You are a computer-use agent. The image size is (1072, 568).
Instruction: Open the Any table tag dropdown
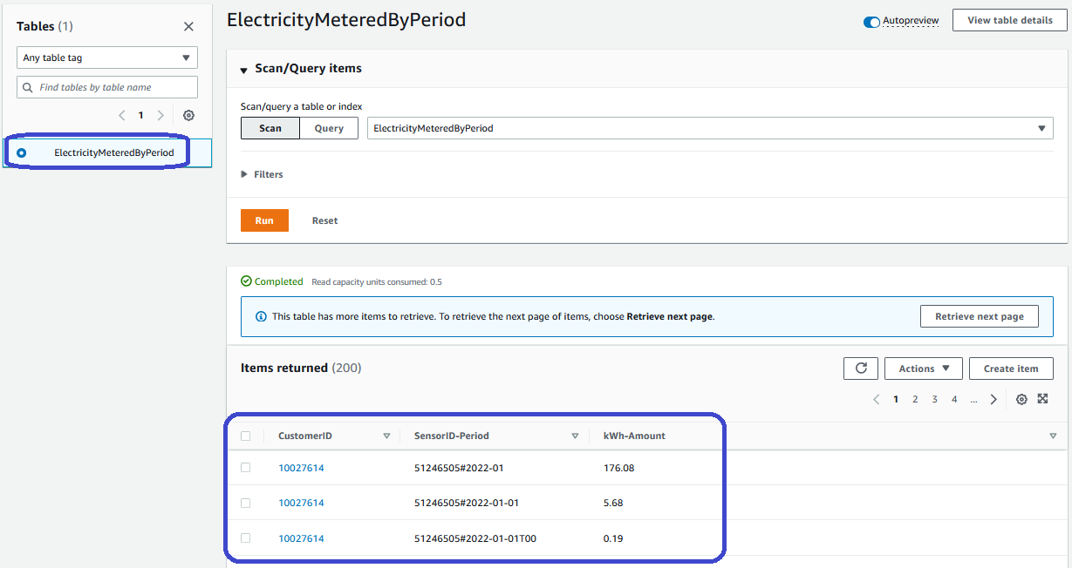point(107,57)
